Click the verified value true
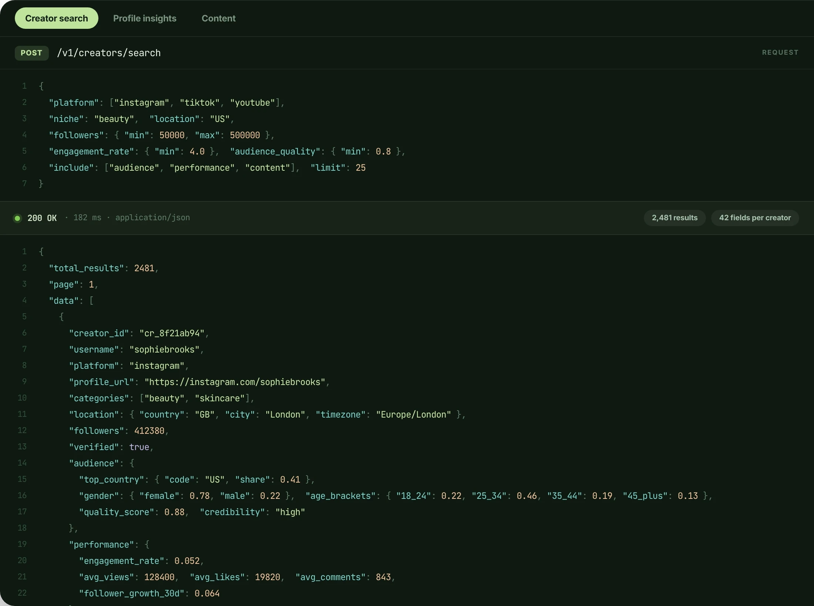 pyautogui.click(x=139, y=447)
